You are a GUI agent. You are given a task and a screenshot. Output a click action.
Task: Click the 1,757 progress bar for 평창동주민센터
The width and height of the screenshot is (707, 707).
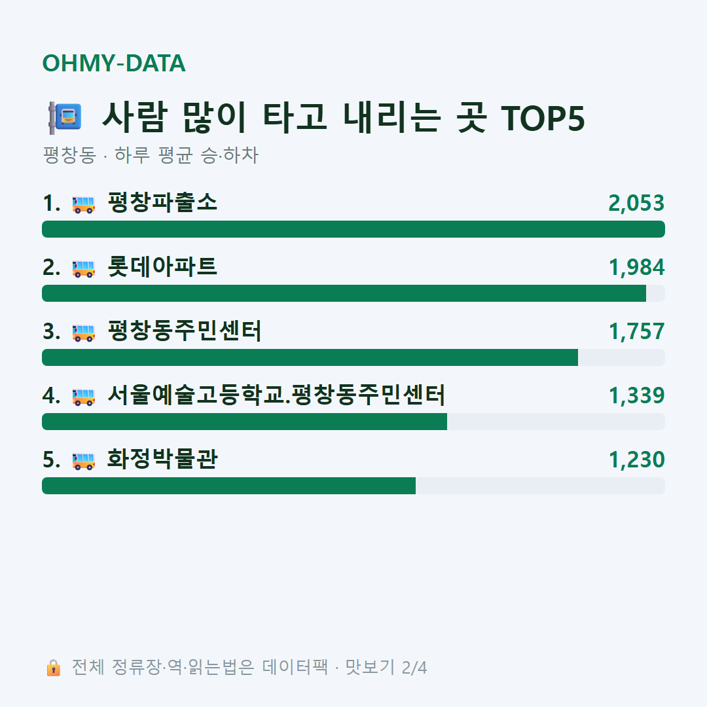click(353, 357)
